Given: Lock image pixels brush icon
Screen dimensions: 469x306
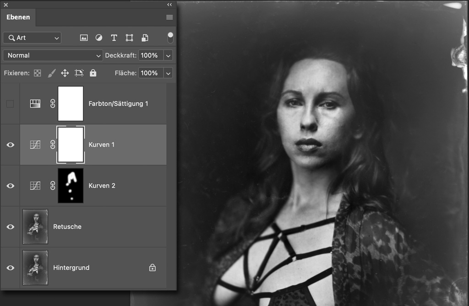Looking at the screenshot, I should tap(52, 73).
